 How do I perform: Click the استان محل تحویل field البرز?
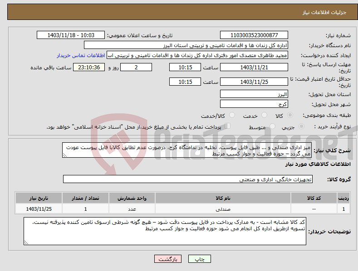tap(254, 94)
